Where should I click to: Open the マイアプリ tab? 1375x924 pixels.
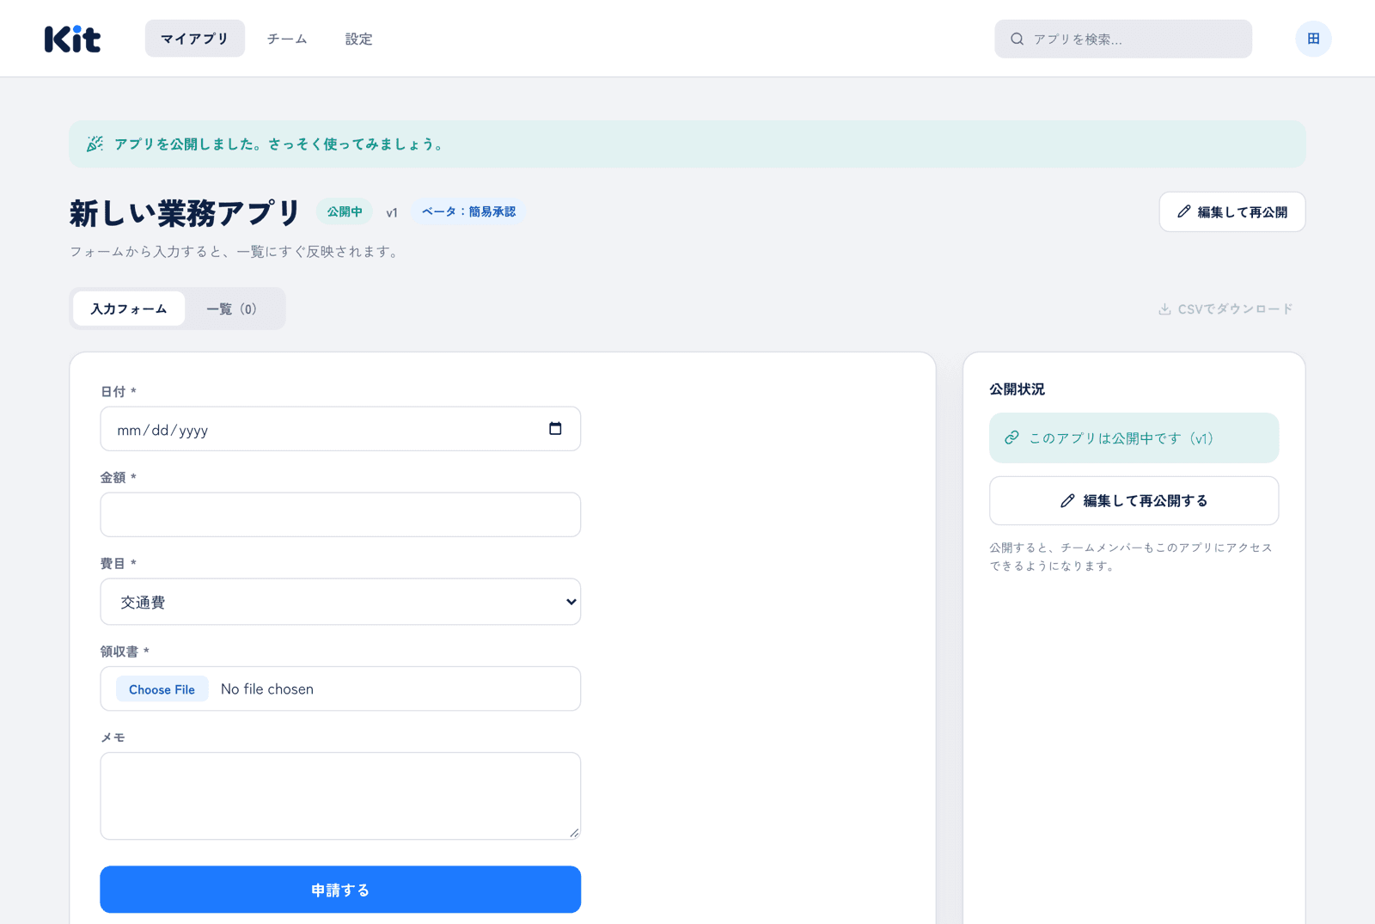(194, 39)
